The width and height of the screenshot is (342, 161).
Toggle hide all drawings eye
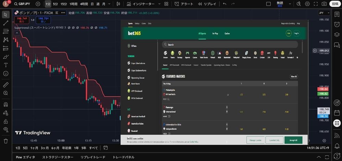pyautogui.click(x=6, y=130)
